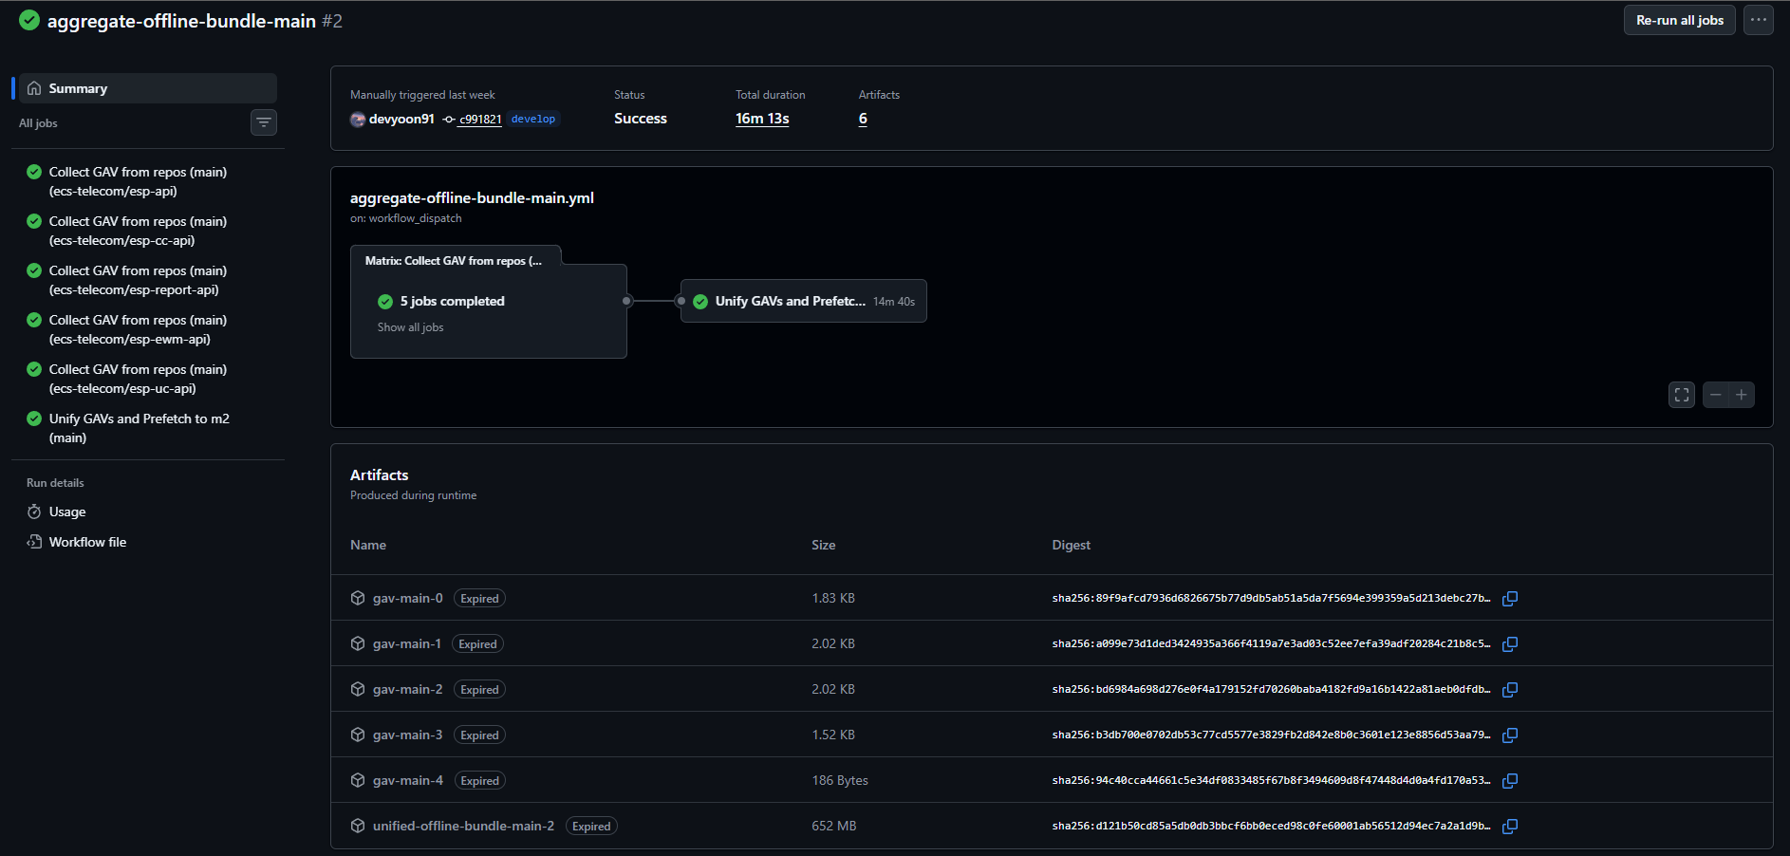Click the Summary home icon
1790x856 pixels.
pos(34,88)
